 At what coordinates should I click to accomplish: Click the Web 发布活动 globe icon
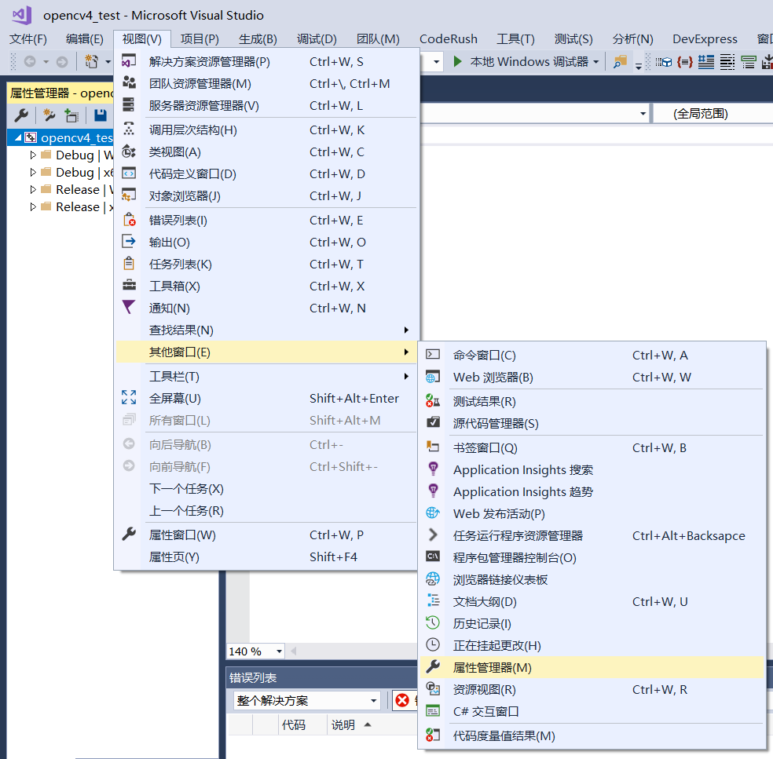tap(433, 513)
